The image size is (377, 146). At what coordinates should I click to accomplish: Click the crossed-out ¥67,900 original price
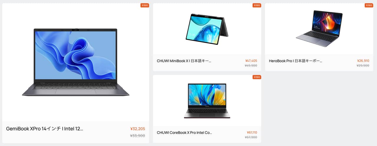coord(251,137)
